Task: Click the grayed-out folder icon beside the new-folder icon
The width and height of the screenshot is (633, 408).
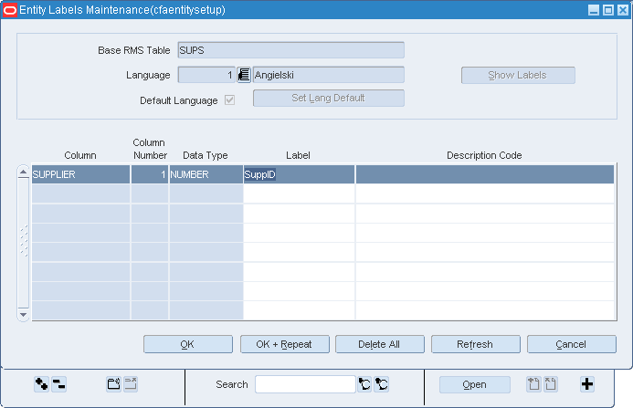Action: [x=131, y=383]
